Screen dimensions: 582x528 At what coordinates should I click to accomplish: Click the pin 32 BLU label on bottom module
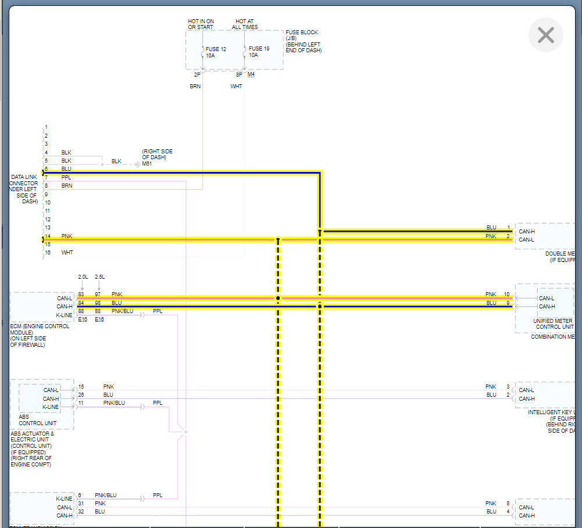coord(99,511)
